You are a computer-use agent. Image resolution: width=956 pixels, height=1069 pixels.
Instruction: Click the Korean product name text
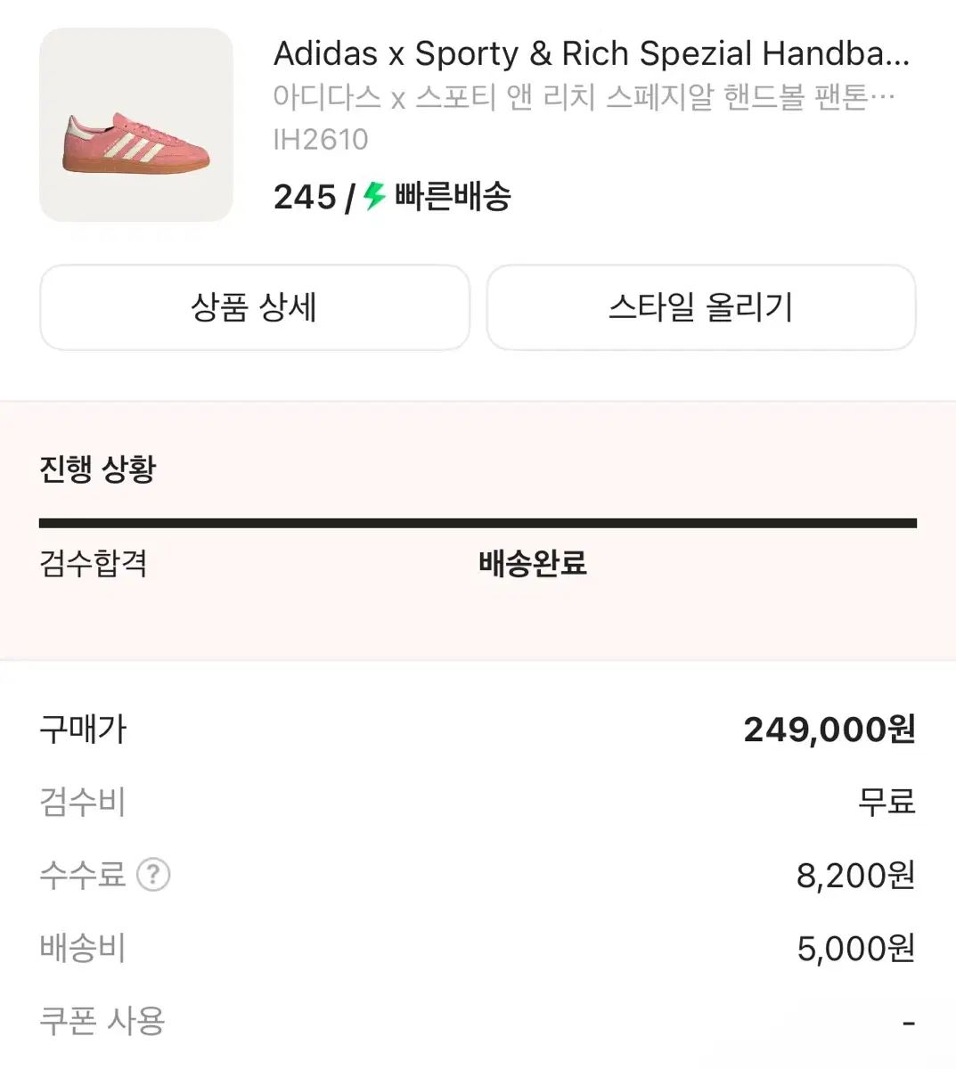click(x=584, y=97)
